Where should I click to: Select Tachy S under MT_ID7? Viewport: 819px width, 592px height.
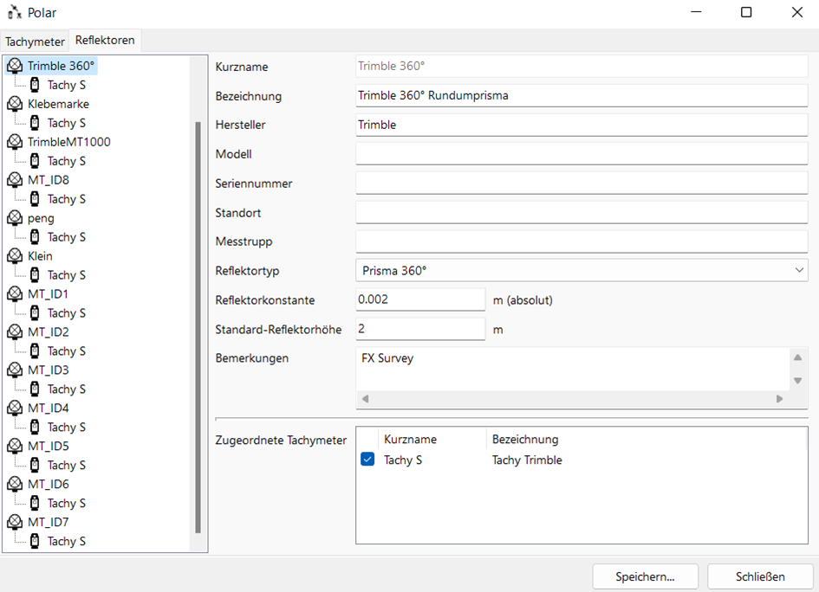pyautogui.click(x=67, y=542)
